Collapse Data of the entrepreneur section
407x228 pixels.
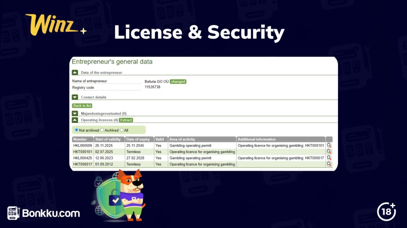75,72
